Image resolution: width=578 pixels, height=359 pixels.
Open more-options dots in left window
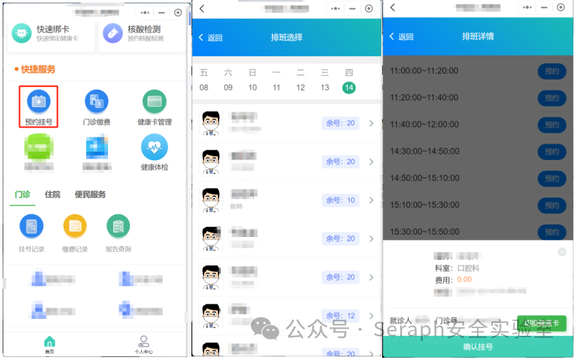[145, 12]
